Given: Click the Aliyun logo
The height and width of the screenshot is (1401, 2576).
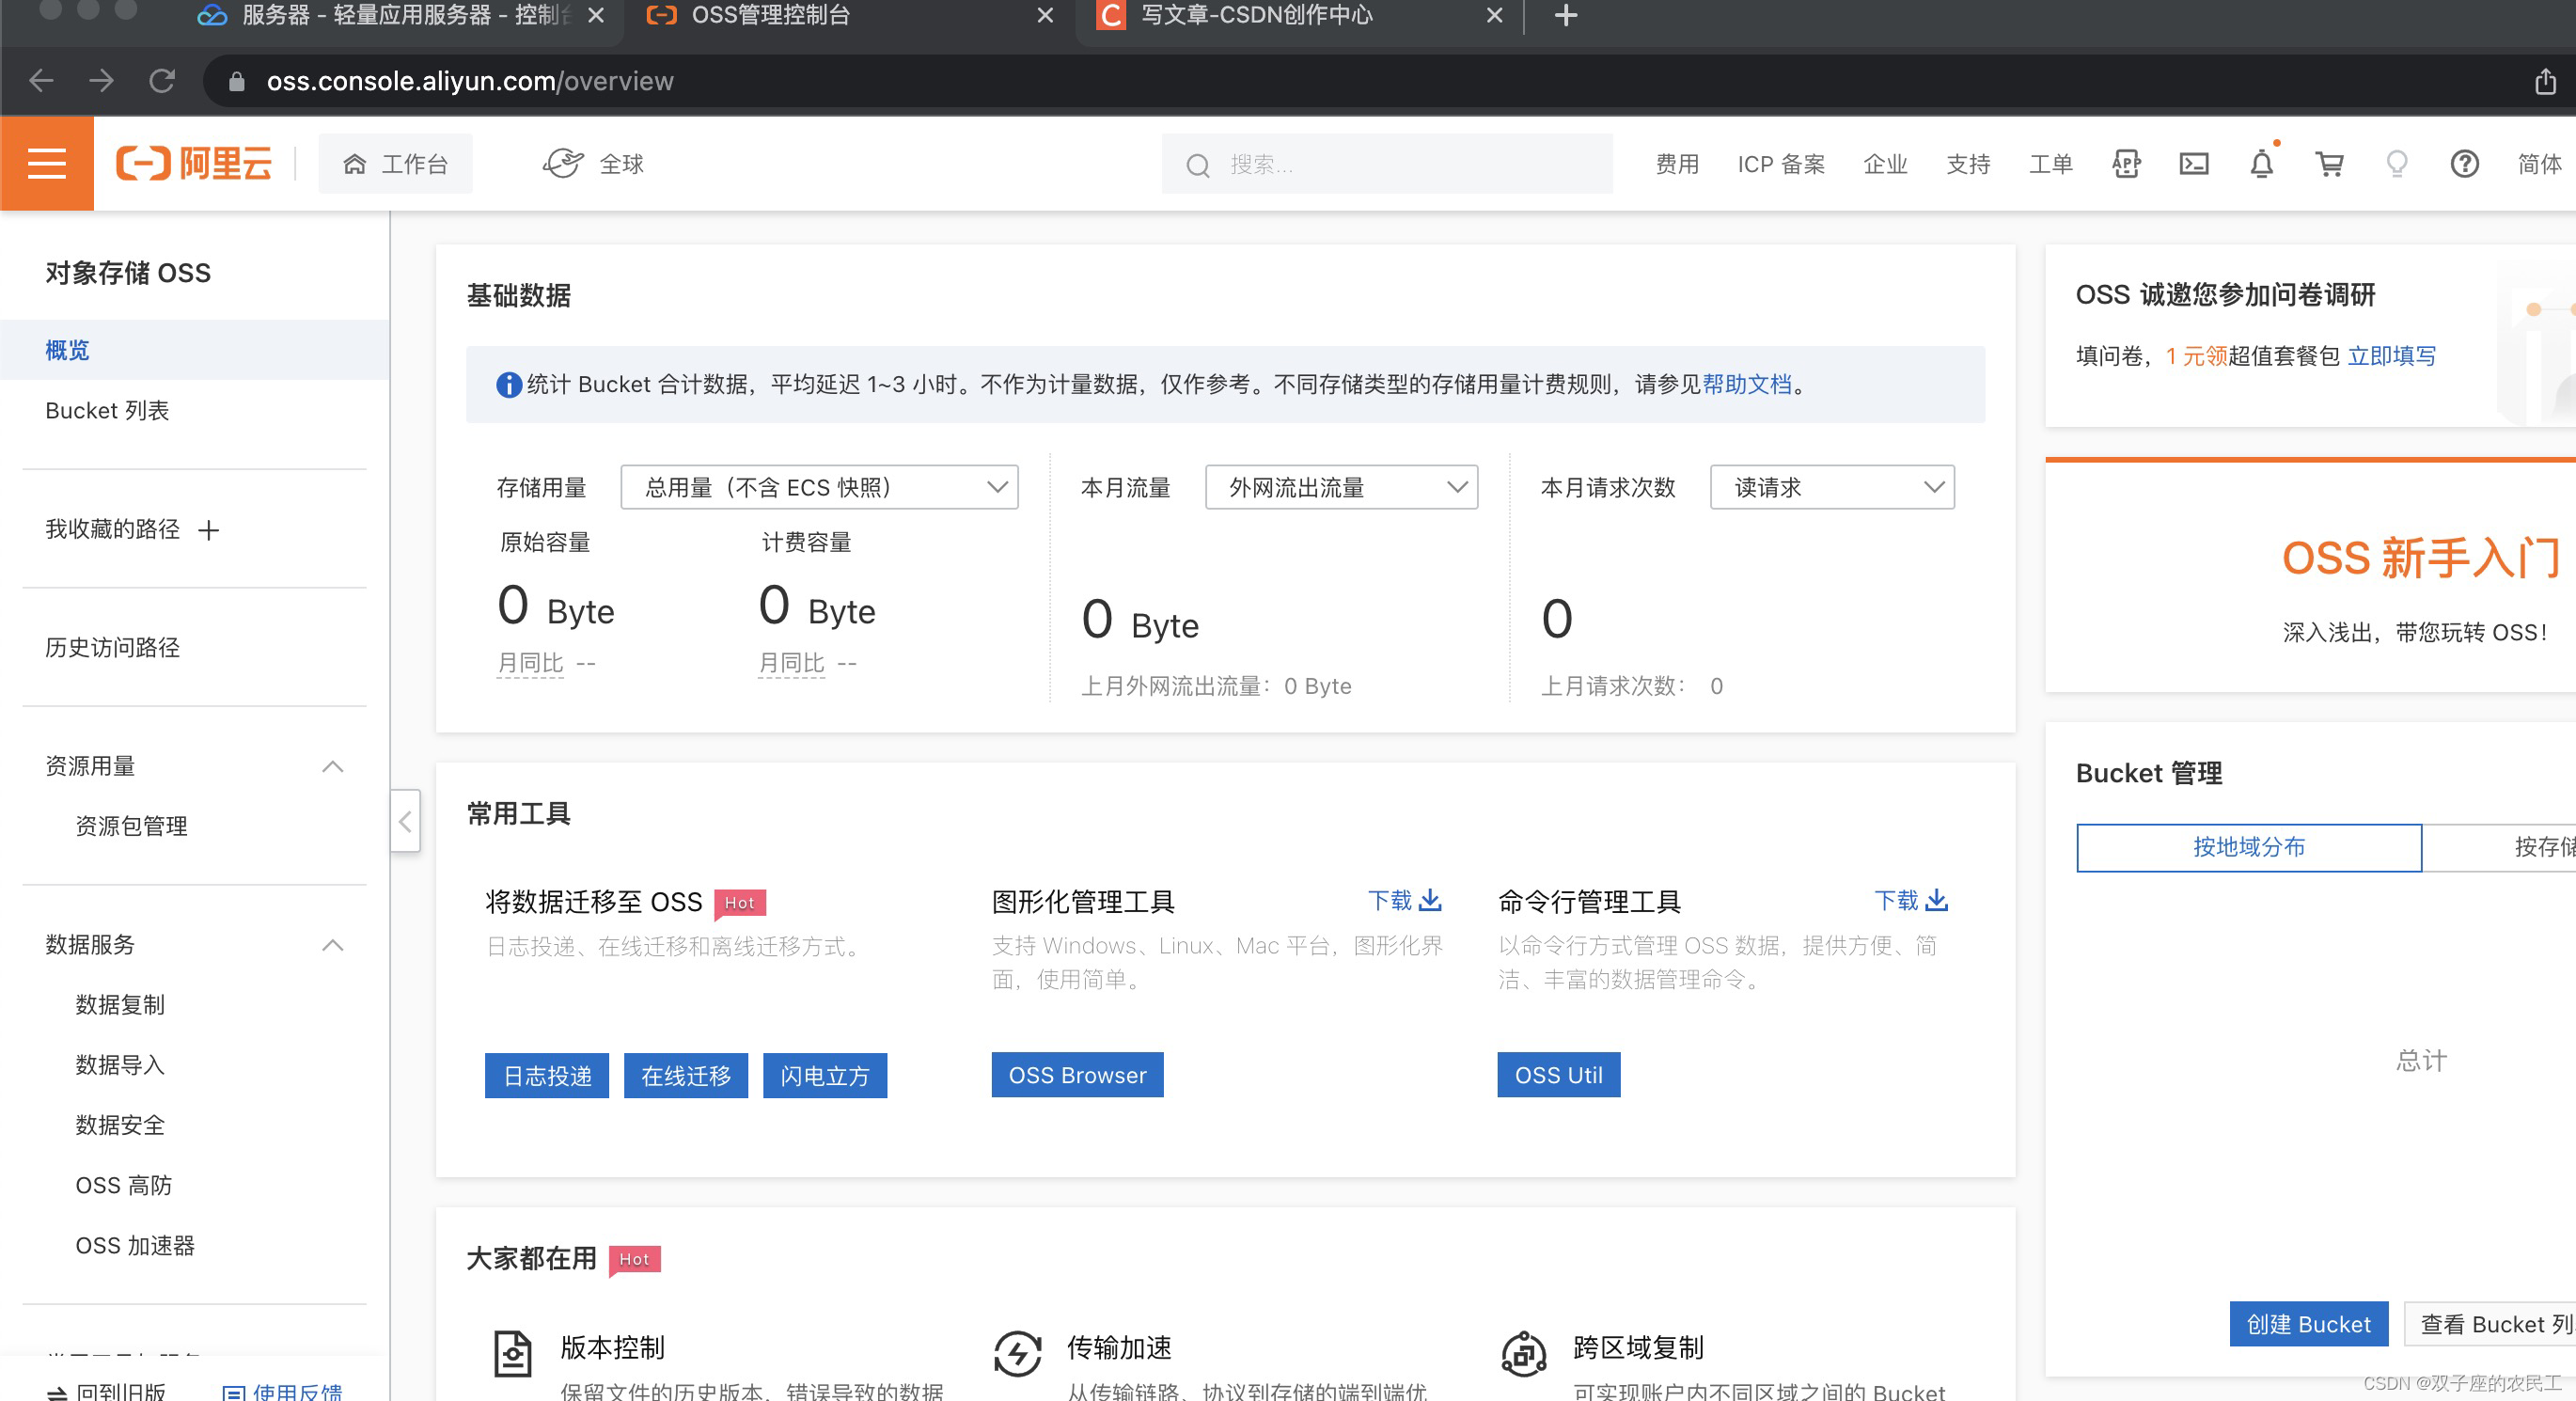Looking at the screenshot, I should pyautogui.click(x=194, y=163).
